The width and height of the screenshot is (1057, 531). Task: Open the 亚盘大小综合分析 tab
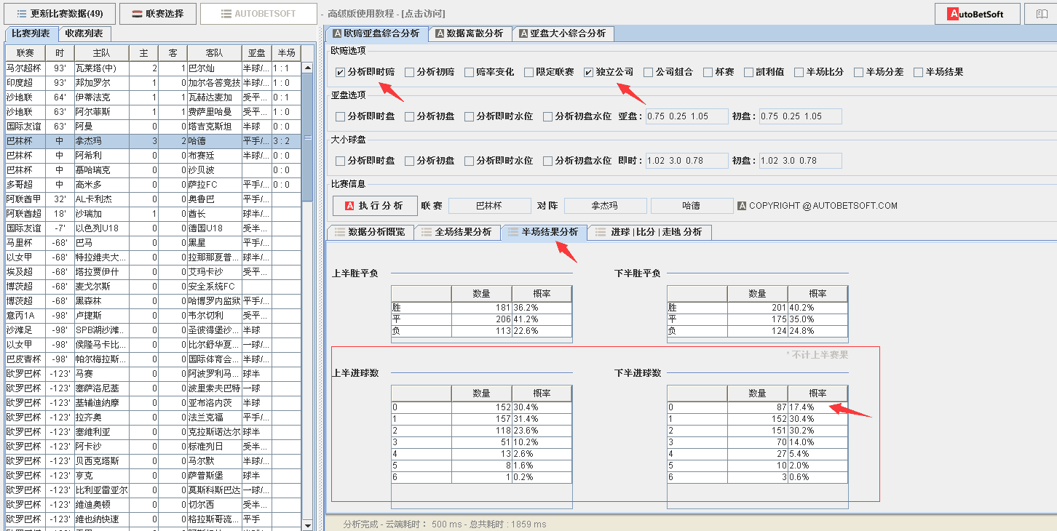tap(562, 33)
